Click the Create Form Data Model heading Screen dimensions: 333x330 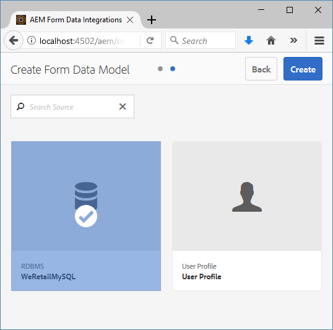[x=70, y=70]
